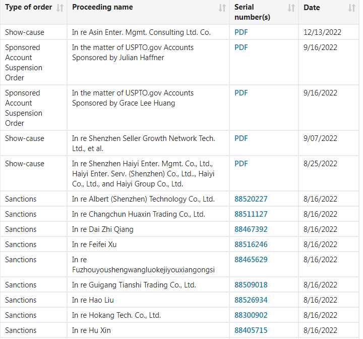Open serial number 88300902 for Hokang Tech

point(251,315)
